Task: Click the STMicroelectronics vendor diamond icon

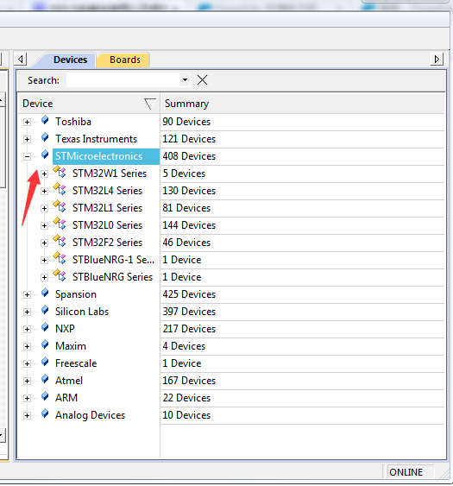Action: [x=45, y=155]
